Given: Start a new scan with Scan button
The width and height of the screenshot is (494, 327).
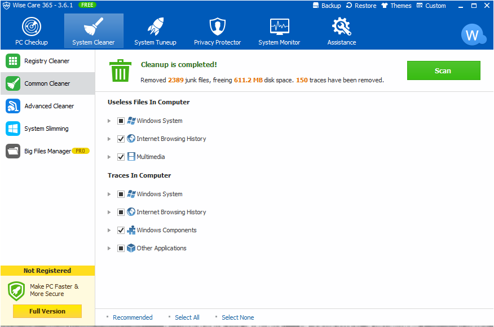Looking at the screenshot, I should (x=444, y=70).
